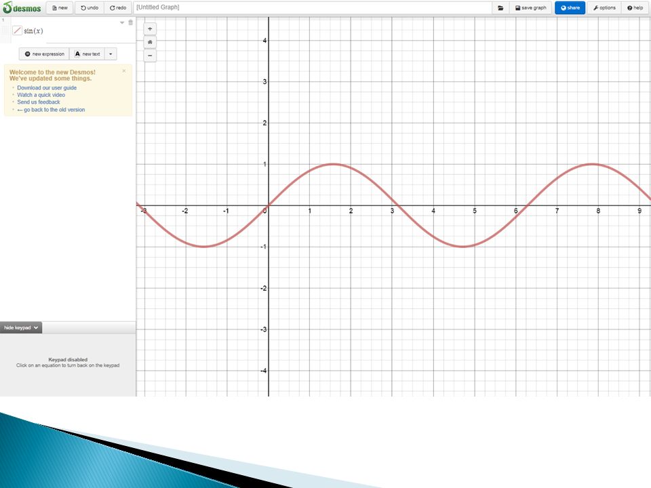This screenshot has height=488, width=651.
Task: Zoom in with the plus icon
Action: pos(150,28)
